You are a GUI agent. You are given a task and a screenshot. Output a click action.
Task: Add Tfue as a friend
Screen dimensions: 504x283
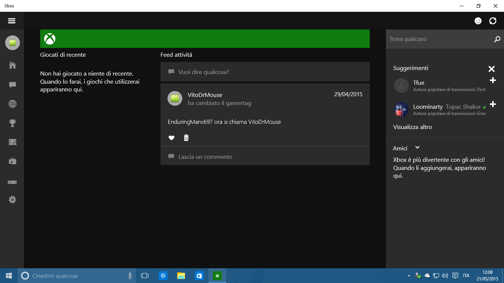coord(493,80)
